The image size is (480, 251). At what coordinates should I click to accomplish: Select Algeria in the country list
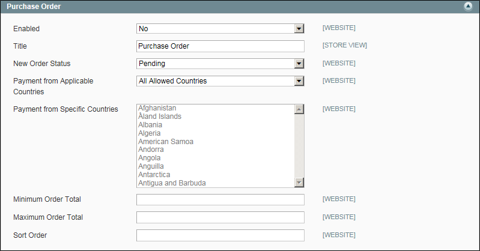tap(216, 133)
